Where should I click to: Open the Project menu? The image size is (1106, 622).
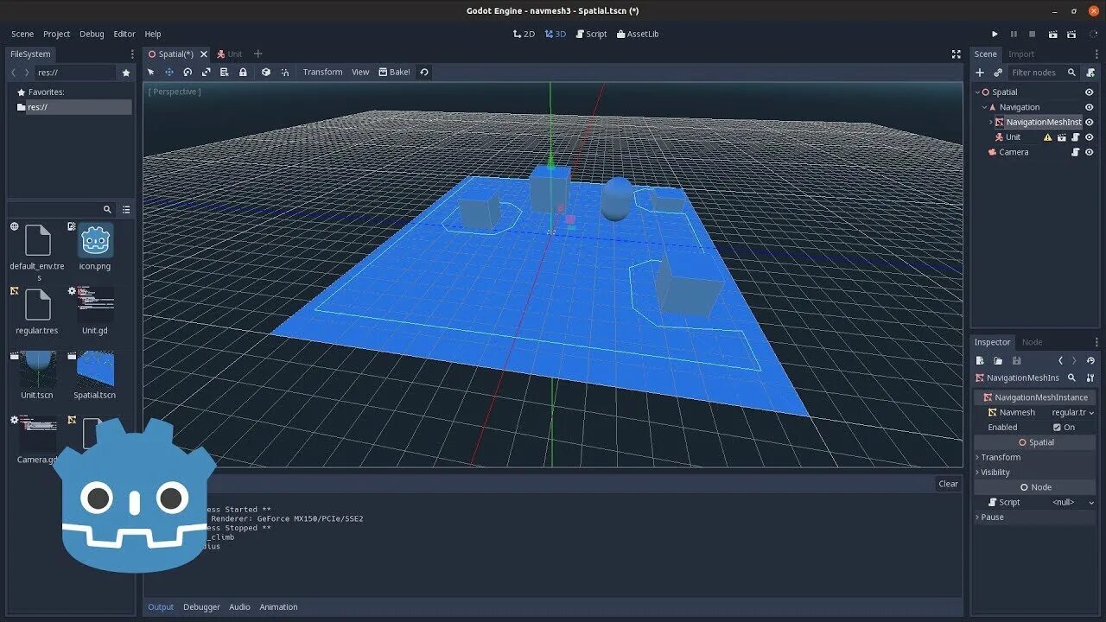(56, 34)
